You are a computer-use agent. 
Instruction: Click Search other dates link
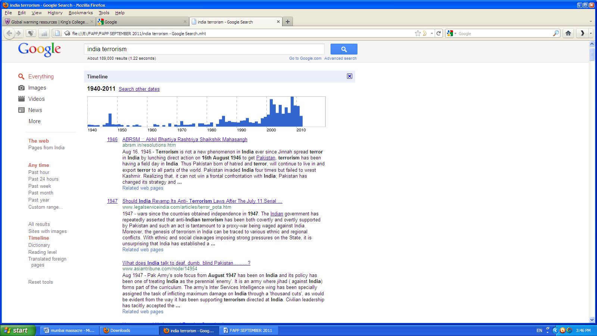(139, 89)
